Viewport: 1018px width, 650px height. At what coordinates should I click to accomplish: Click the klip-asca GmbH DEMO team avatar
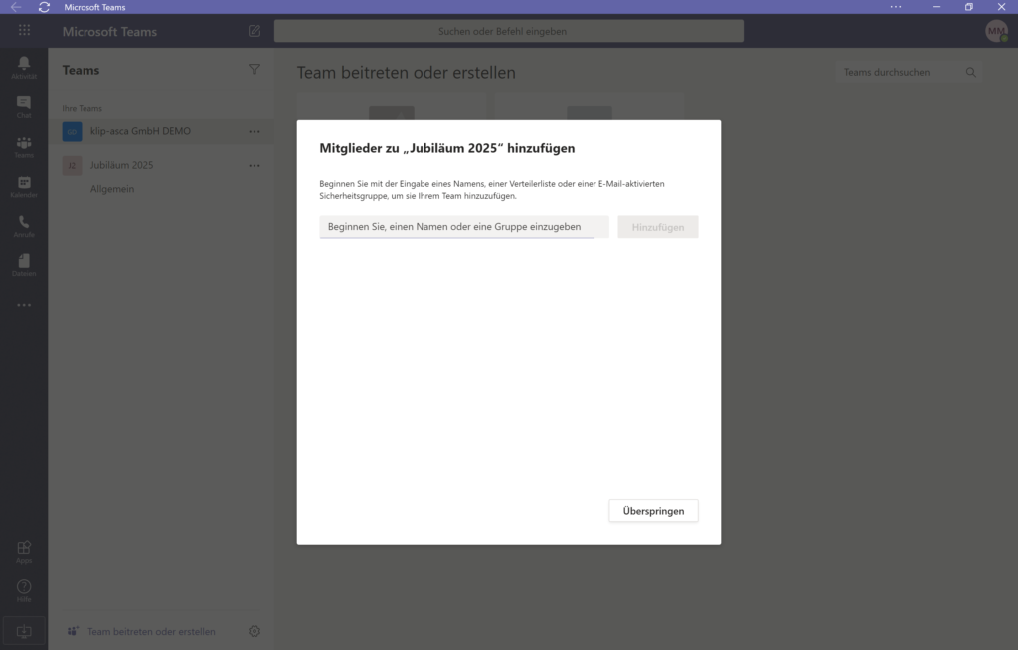[72, 132]
